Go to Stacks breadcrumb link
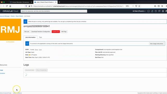Screen dimensions: 167x94 click(13, 16)
